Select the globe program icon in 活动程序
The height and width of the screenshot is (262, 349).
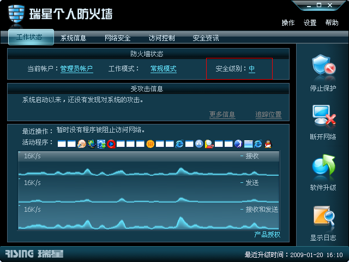pyautogui.click(x=92, y=144)
